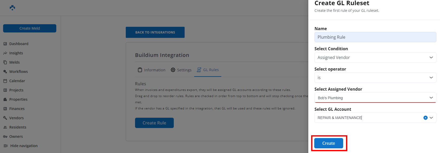Open Dashboard from the sidebar icon
The height and width of the screenshot is (153, 440).
(x=5, y=44)
